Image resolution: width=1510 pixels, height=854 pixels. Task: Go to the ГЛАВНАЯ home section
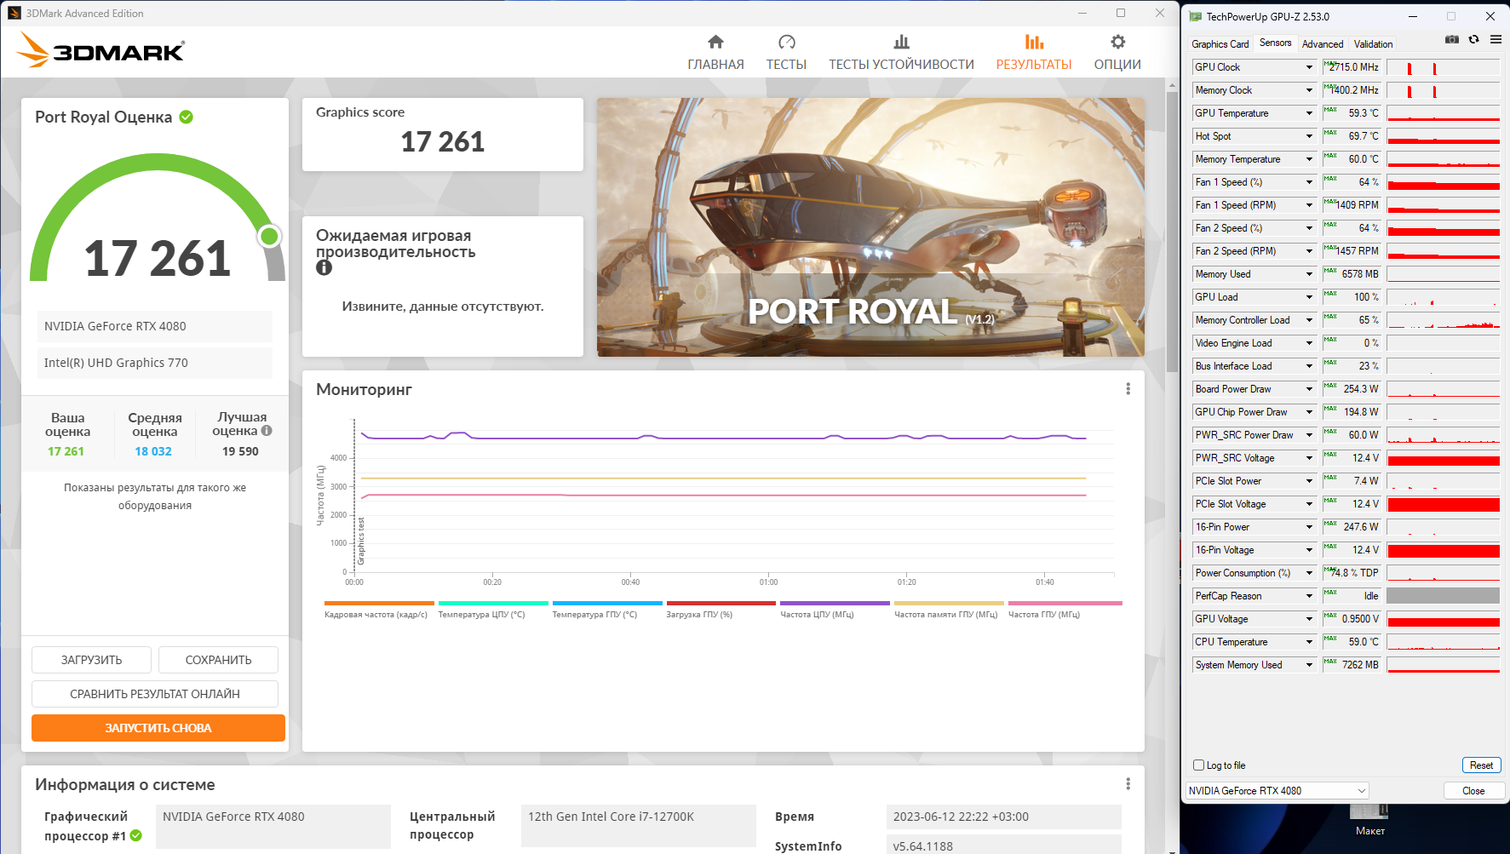pyautogui.click(x=715, y=53)
